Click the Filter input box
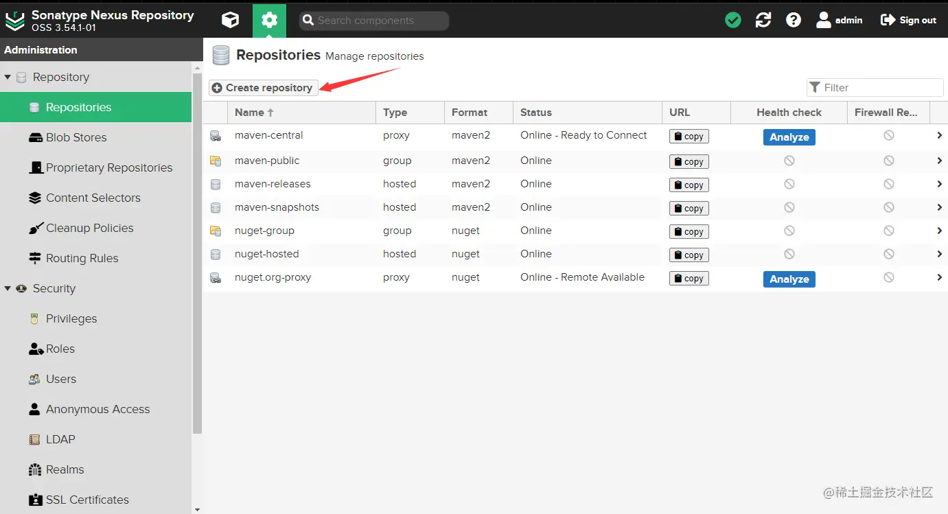This screenshot has width=948, height=514. point(875,87)
